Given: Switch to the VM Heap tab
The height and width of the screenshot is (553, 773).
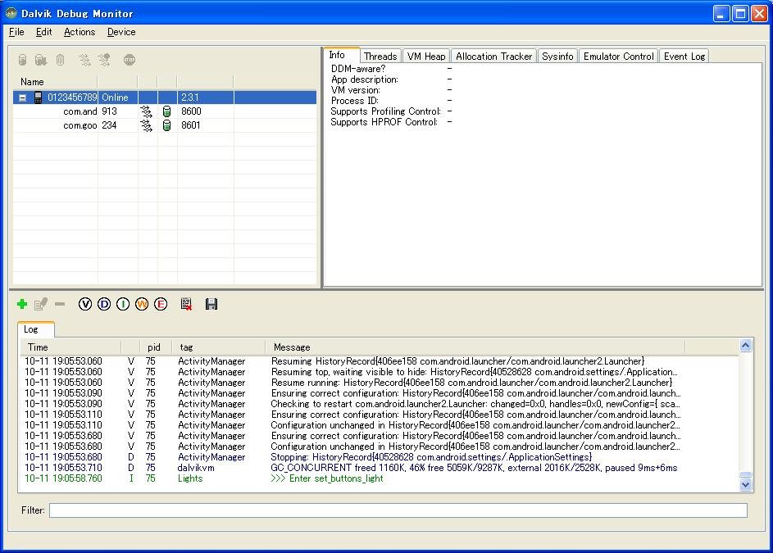Looking at the screenshot, I should tap(426, 57).
